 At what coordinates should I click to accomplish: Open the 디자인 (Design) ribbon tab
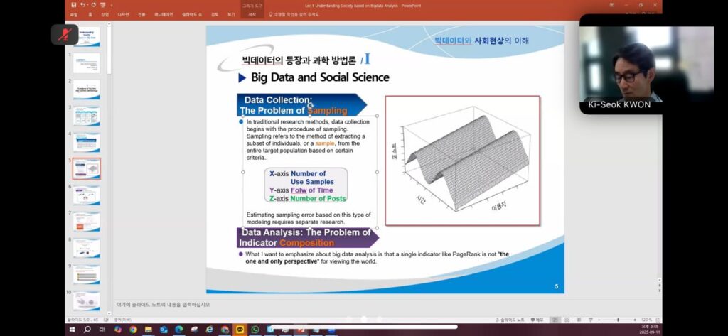[x=123, y=14]
